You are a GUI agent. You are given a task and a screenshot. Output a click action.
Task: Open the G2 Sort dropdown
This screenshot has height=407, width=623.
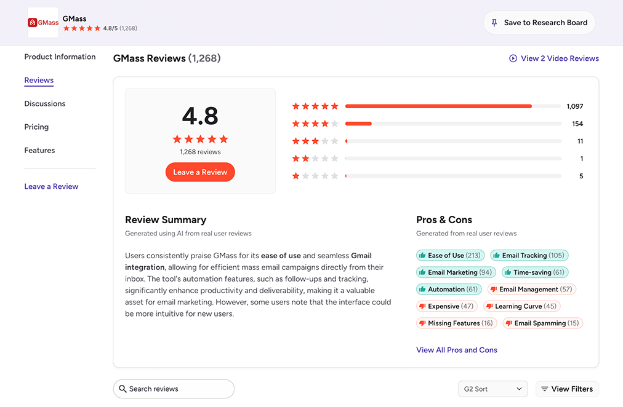492,389
